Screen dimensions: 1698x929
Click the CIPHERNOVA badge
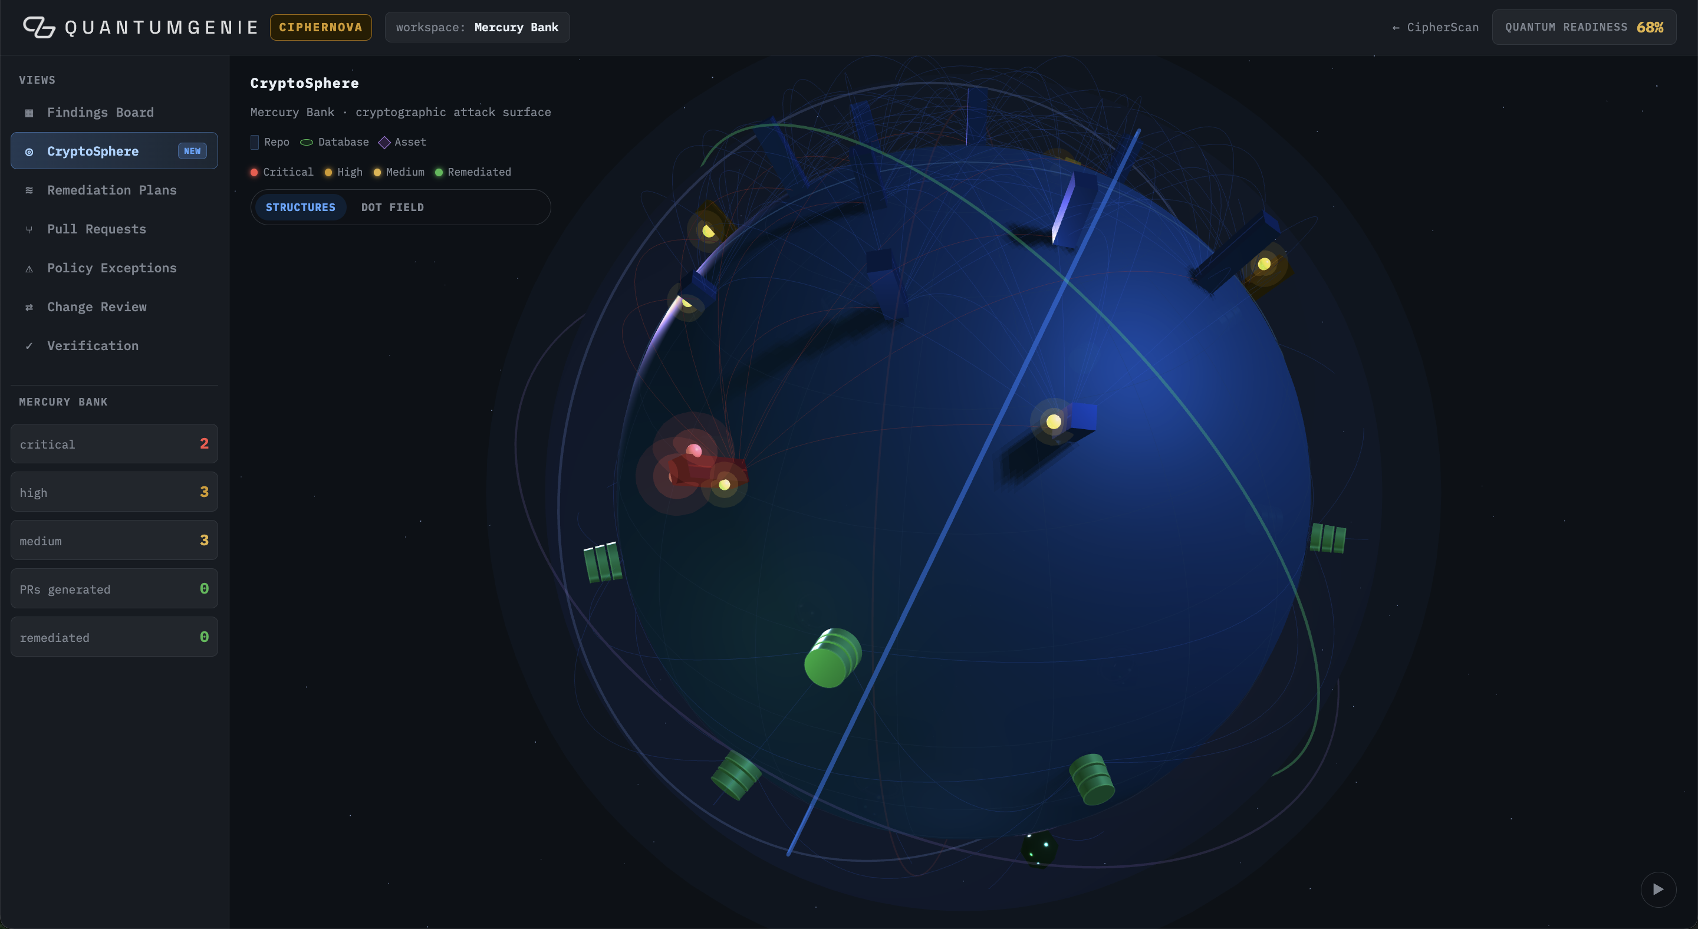pyautogui.click(x=320, y=27)
